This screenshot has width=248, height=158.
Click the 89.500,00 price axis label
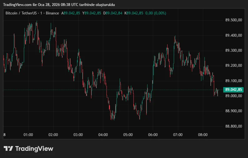click(234, 20)
